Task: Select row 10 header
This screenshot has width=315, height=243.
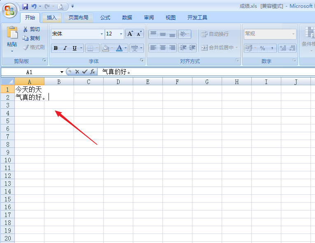Action: pyautogui.click(x=8, y=160)
